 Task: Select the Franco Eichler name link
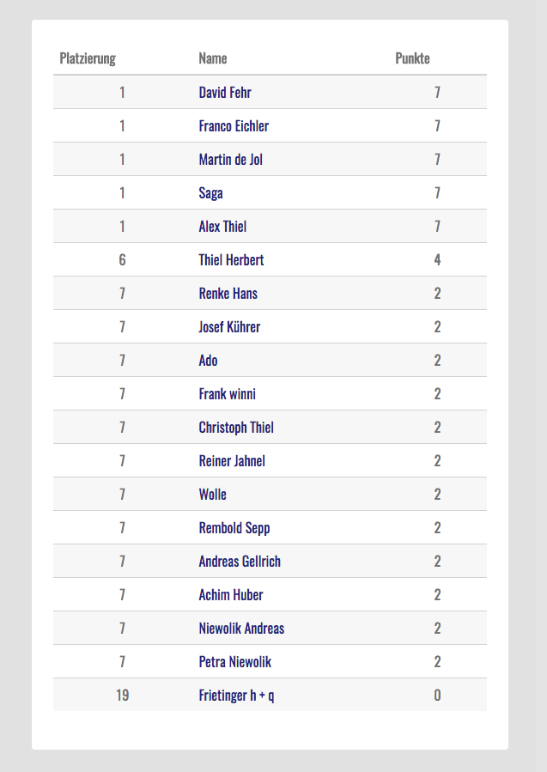[x=234, y=126]
